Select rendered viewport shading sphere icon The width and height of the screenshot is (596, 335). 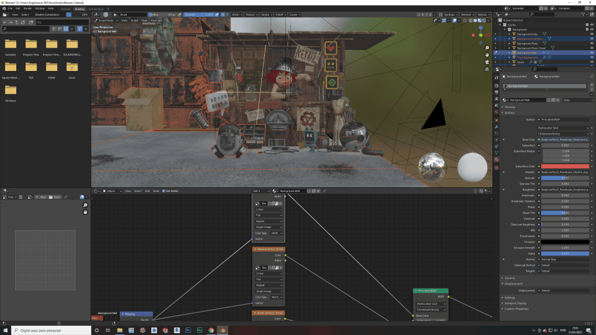click(484, 20)
